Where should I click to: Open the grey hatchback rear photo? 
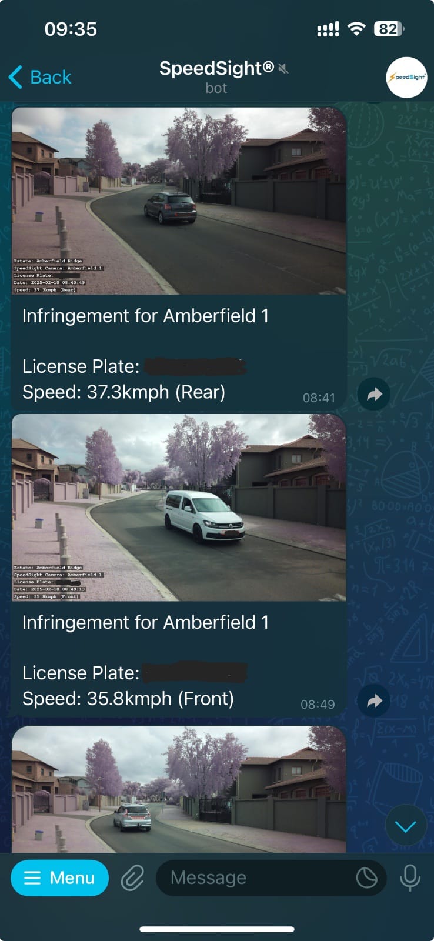[178, 201]
